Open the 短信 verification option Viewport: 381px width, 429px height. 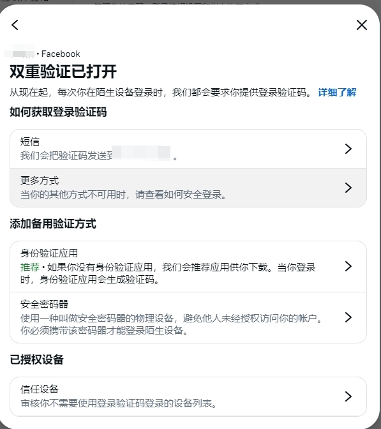pyautogui.click(x=188, y=149)
